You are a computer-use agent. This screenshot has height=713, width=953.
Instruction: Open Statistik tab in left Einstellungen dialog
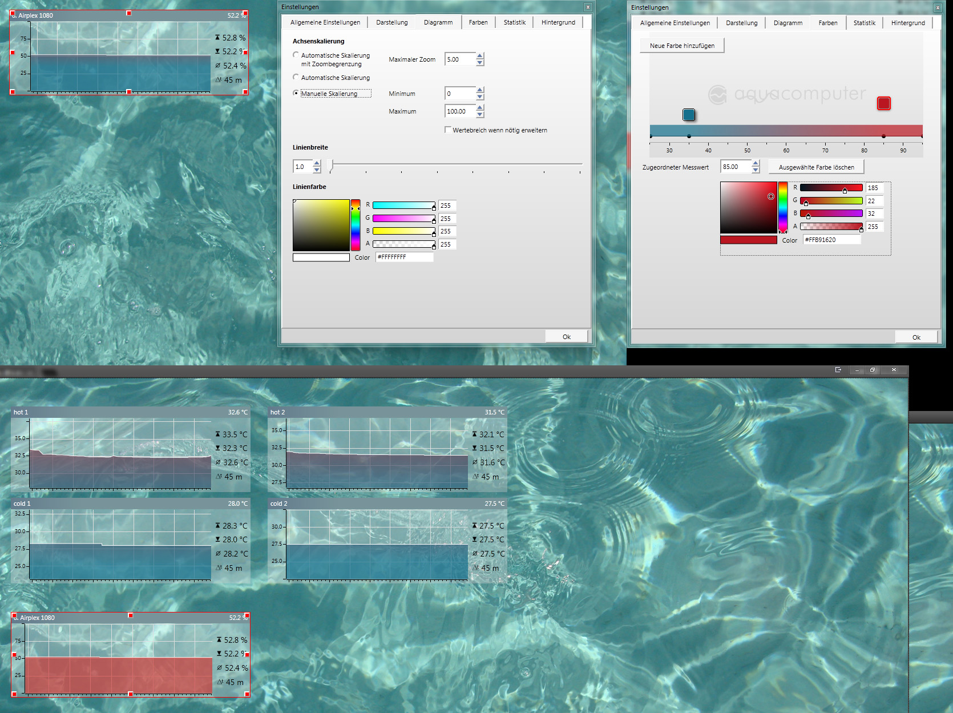pos(514,22)
